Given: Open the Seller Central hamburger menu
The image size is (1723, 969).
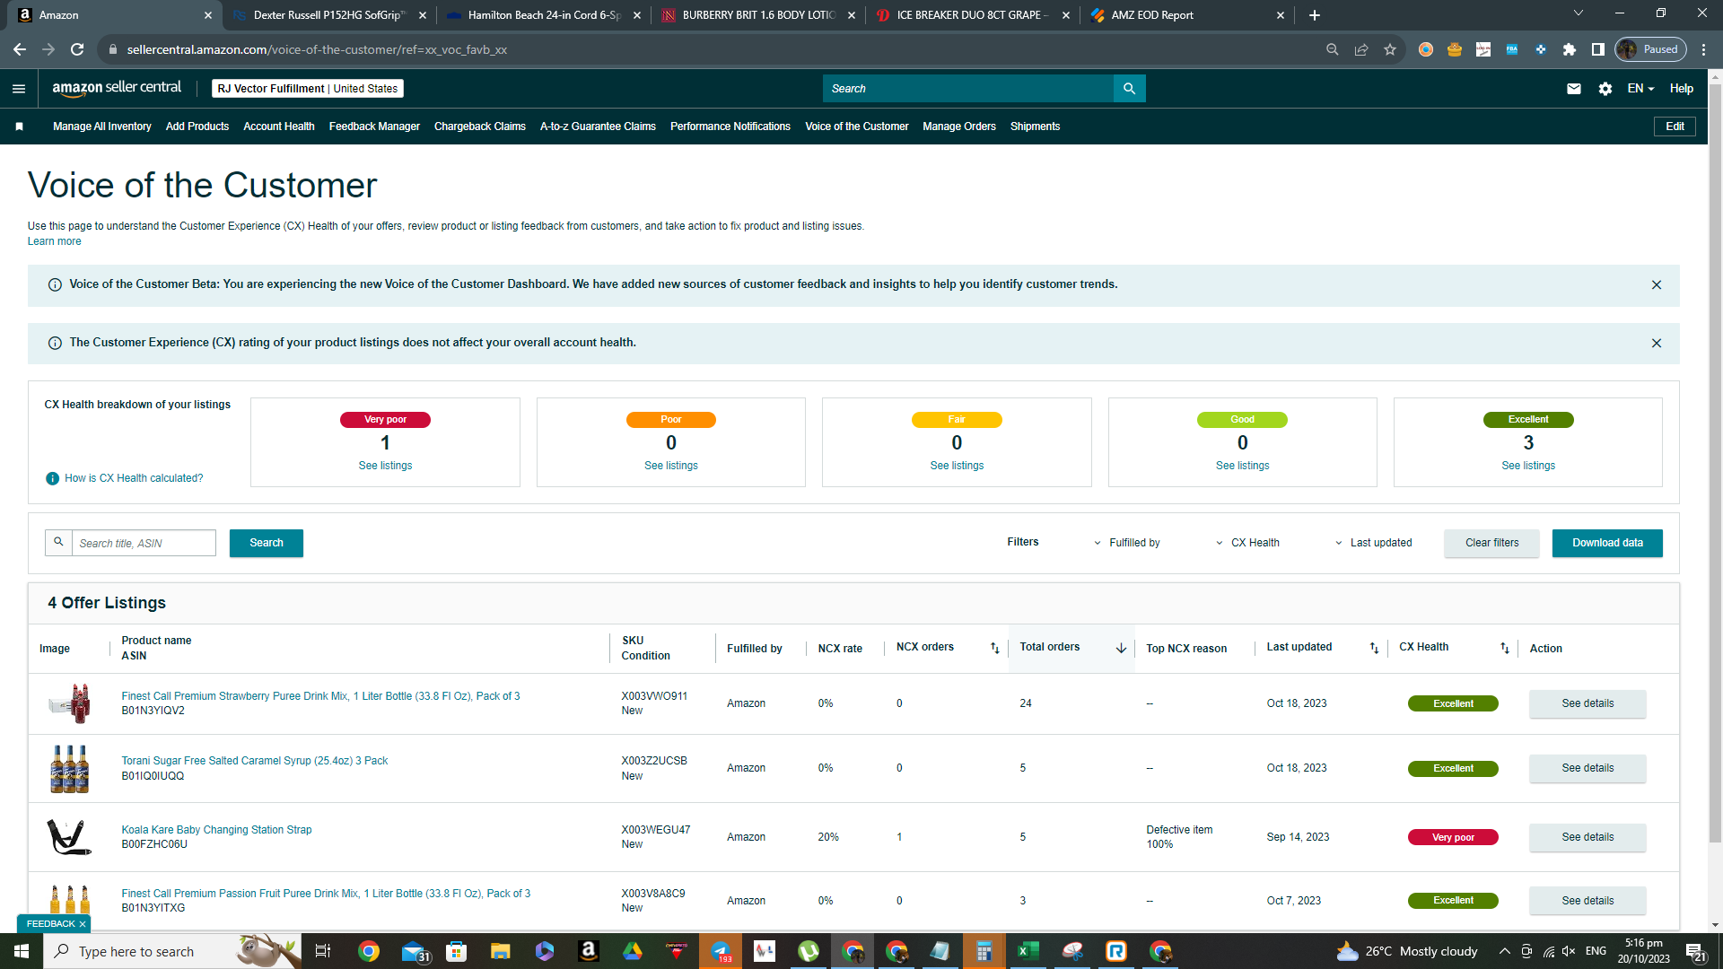Looking at the screenshot, I should click(19, 88).
